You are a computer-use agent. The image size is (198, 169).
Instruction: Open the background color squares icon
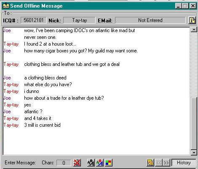click(108, 163)
